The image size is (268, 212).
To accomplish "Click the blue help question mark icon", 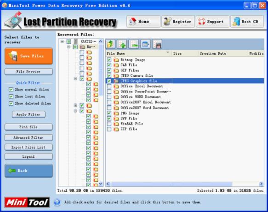I will coord(57,202).
